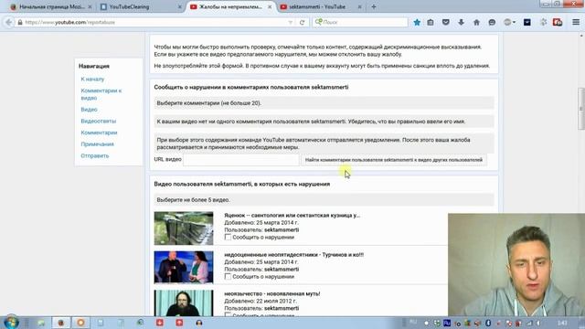Tick report checkbox for Турчинов video
Screen dimensions: 585x329
[228, 276]
